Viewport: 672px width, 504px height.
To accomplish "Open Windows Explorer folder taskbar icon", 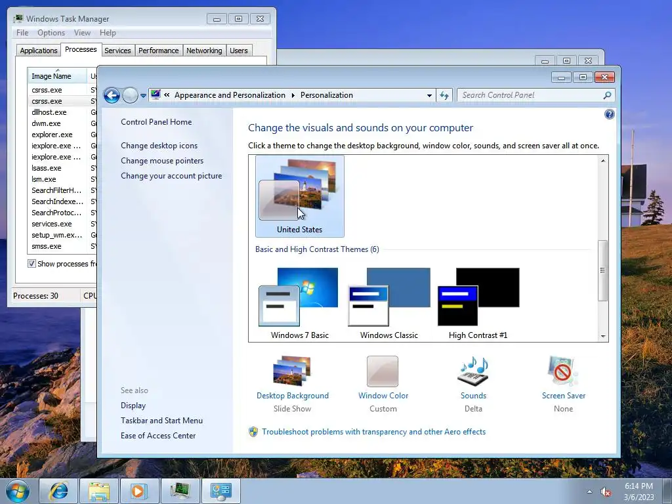I will [99, 491].
